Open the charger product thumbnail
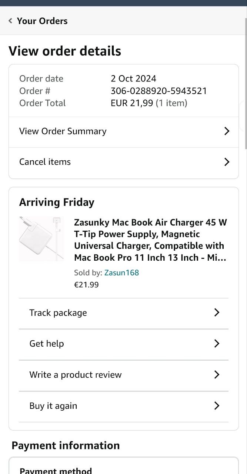Screen dimensions: 247x474 41,238
